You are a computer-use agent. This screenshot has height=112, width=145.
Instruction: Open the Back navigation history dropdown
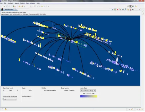click(x=44, y=6)
